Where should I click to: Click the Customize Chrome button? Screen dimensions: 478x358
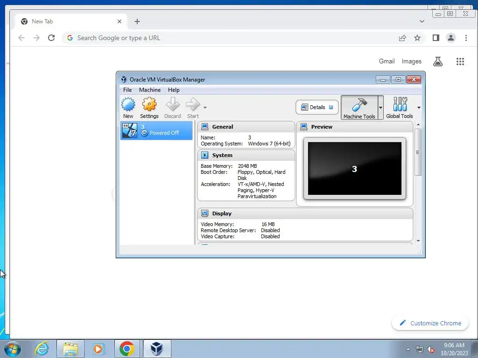pos(430,324)
